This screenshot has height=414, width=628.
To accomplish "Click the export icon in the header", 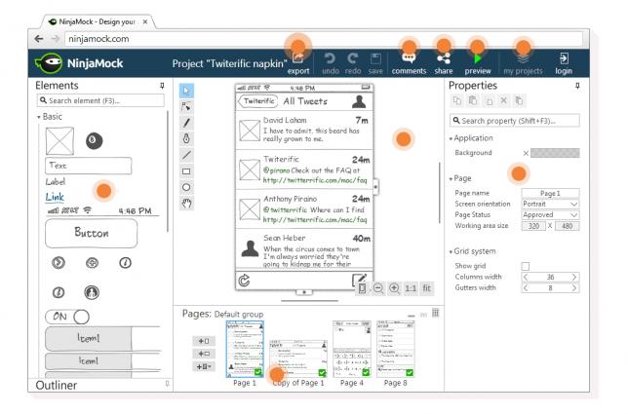I will point(298,58).
